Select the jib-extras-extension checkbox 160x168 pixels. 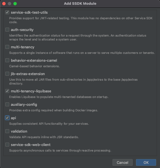click(x=7, y=74)
